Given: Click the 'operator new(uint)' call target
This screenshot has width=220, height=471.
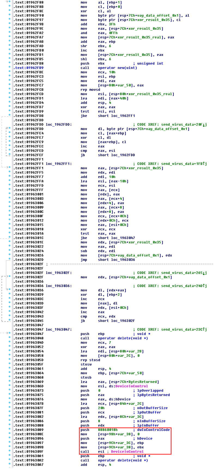Looking at the screenshot, I should click(118, 68).
